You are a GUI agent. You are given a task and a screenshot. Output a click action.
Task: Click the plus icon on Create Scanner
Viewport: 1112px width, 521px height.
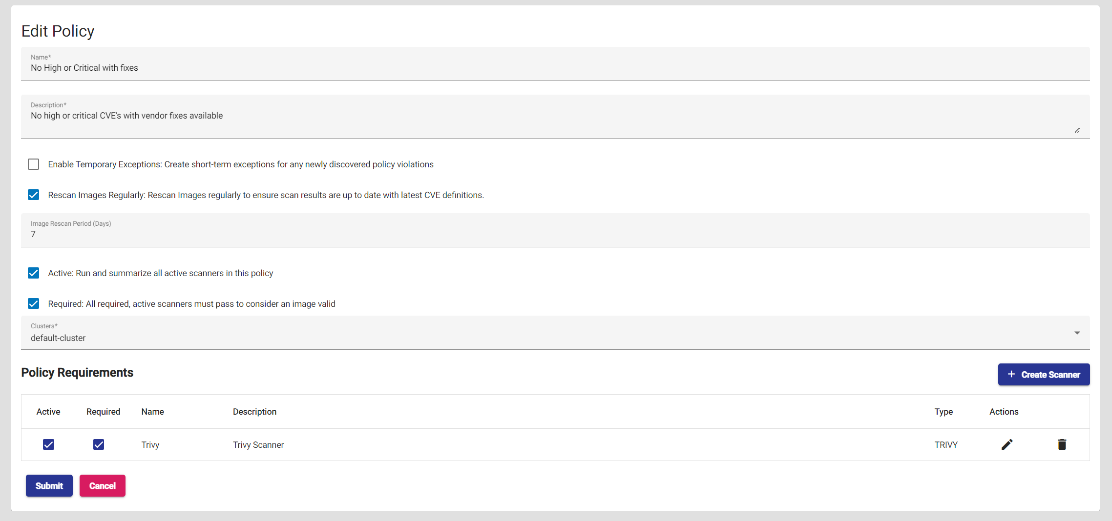[1011, 374]
